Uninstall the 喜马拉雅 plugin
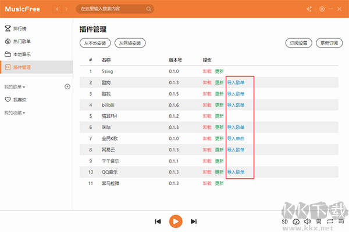349x232 pixels. (x=207, y=183)
